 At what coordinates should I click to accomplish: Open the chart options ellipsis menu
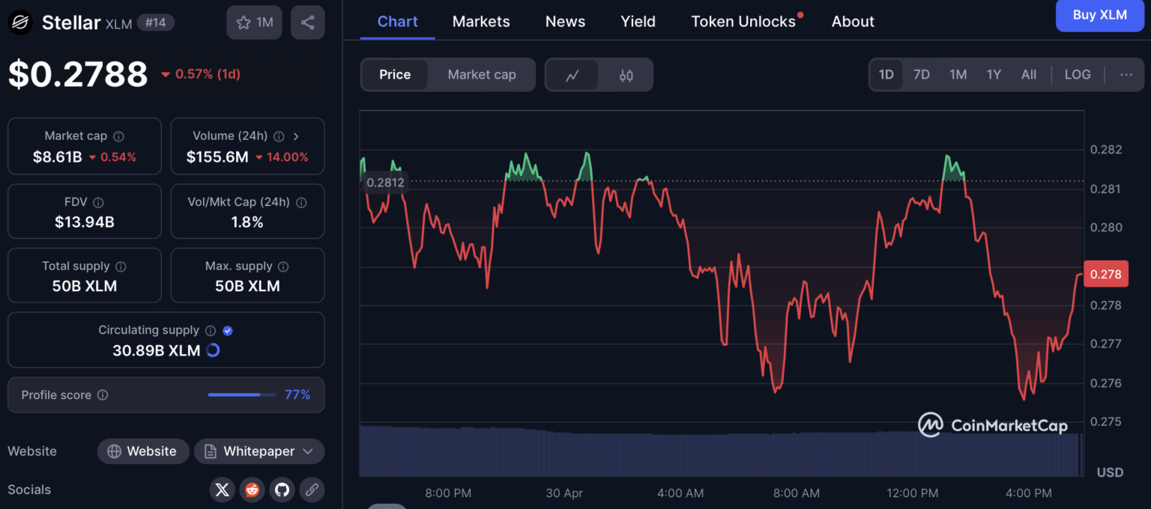click(1127, 74)
